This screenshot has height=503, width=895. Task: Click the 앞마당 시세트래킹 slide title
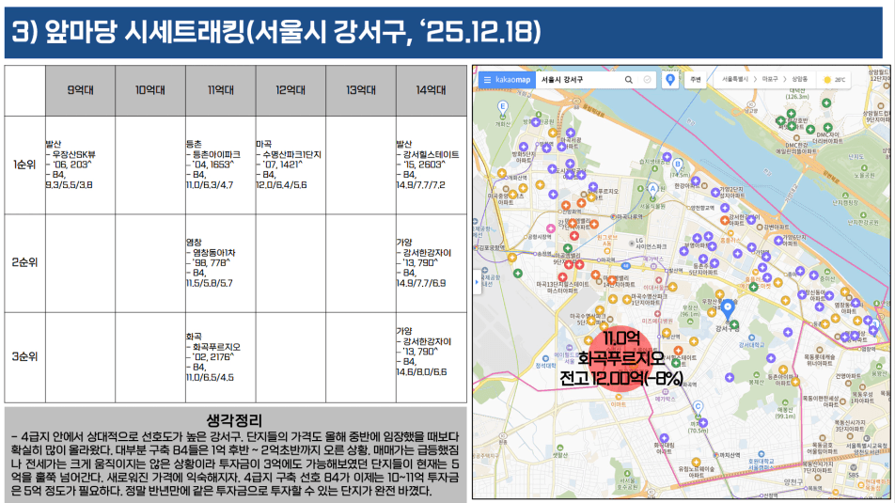(x=276, y=32)
